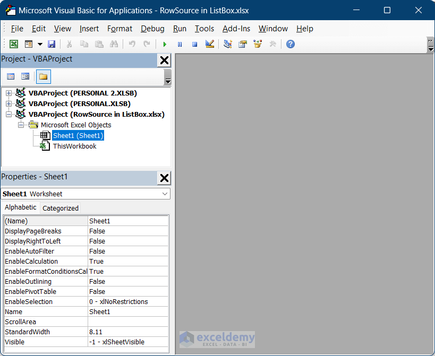The height and width of the screenshot is (356, 435).
Task: Switch to the Categorized tab
Action: pyautogui.click(x=61, y=208)
